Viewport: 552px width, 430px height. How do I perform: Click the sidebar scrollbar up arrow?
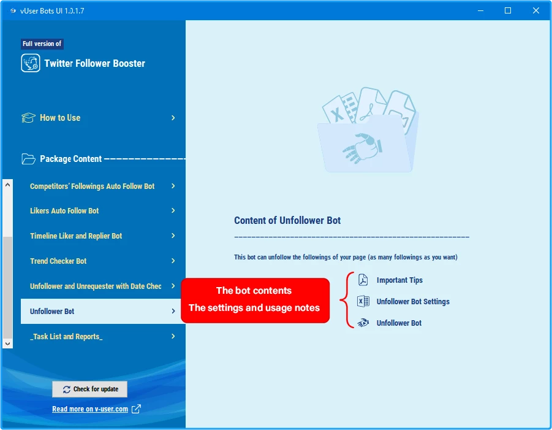(x=8, y=185)
